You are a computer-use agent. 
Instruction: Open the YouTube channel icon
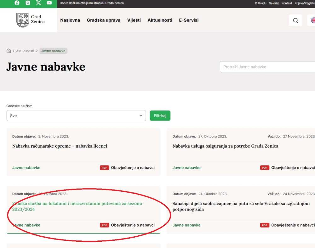[49, 3]
